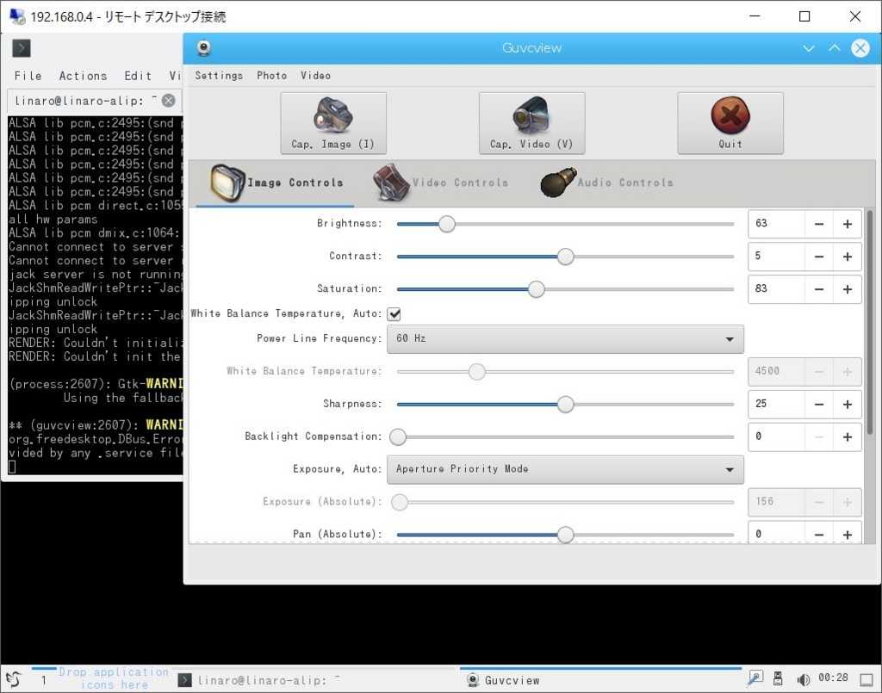Switch to linaro@linaro-alip terminal taskbar entry
Viewport: 882px width, 693px height.
coord(315,680)
